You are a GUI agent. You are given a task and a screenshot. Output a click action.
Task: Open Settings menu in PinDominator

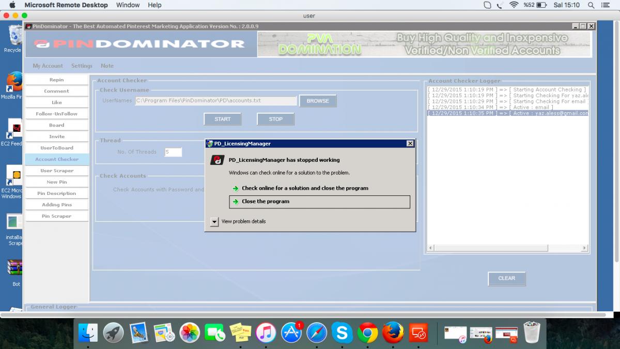coord(82,66)
